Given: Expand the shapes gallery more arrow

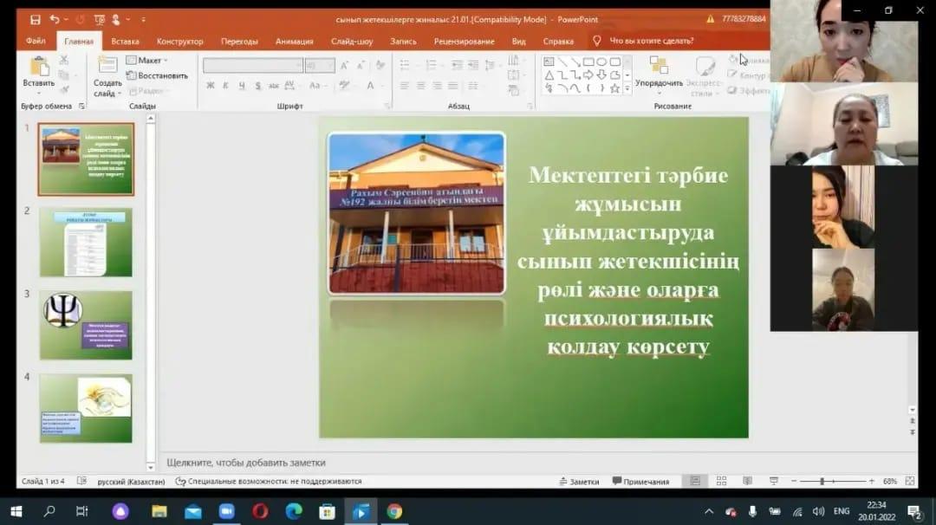Looking at the screenshot, I should pyautogui.click(x=627, y=89).
